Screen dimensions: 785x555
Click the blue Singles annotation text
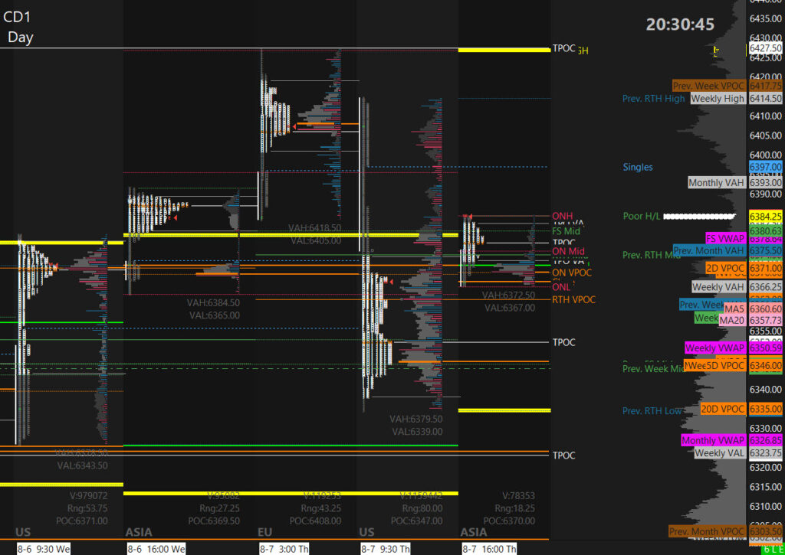(638, 166)
